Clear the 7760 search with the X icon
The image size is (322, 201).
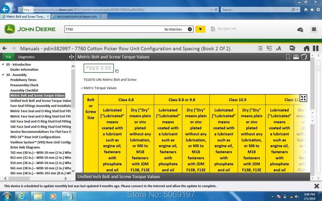click(190, 29)
